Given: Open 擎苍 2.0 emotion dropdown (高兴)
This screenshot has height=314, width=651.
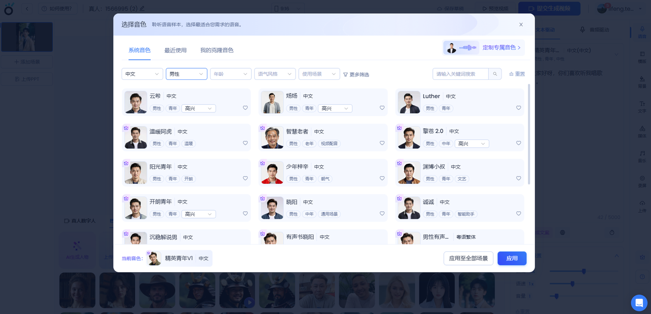Looking at the screenshot, I should [471, 144].
